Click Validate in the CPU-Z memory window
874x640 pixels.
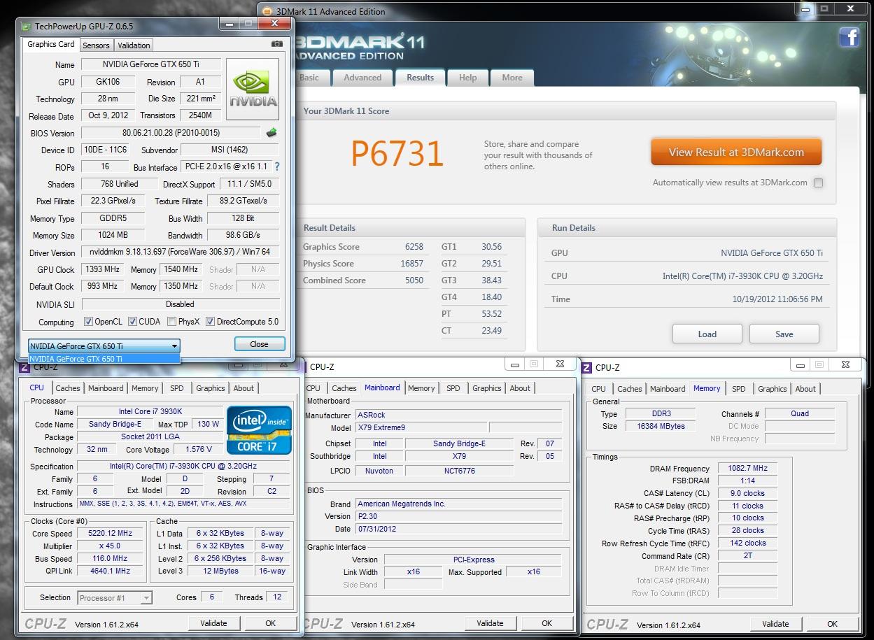[x=775, y=624]
